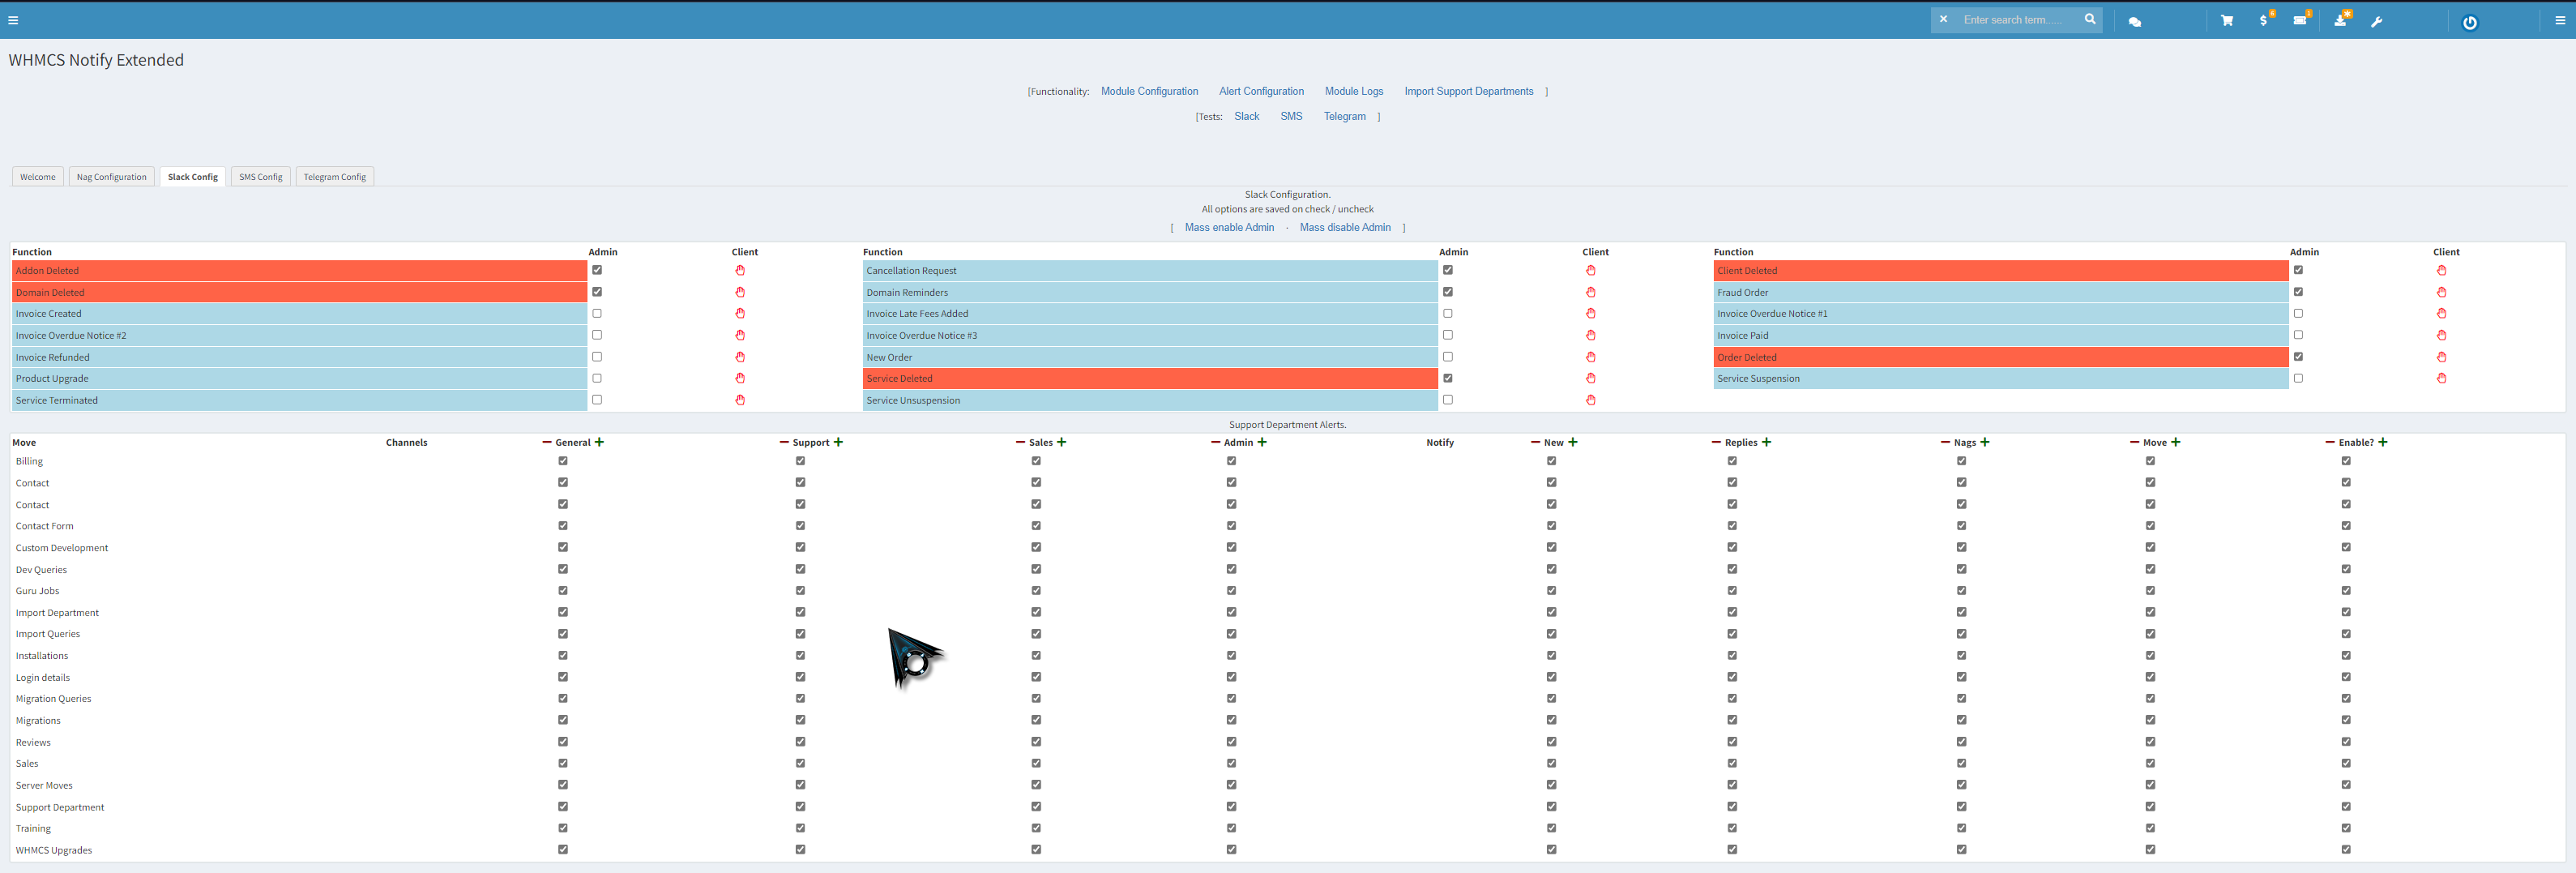The image size is (2576, 873).
Task: Click the search magnifier icon
Action: click(2090, 19)
